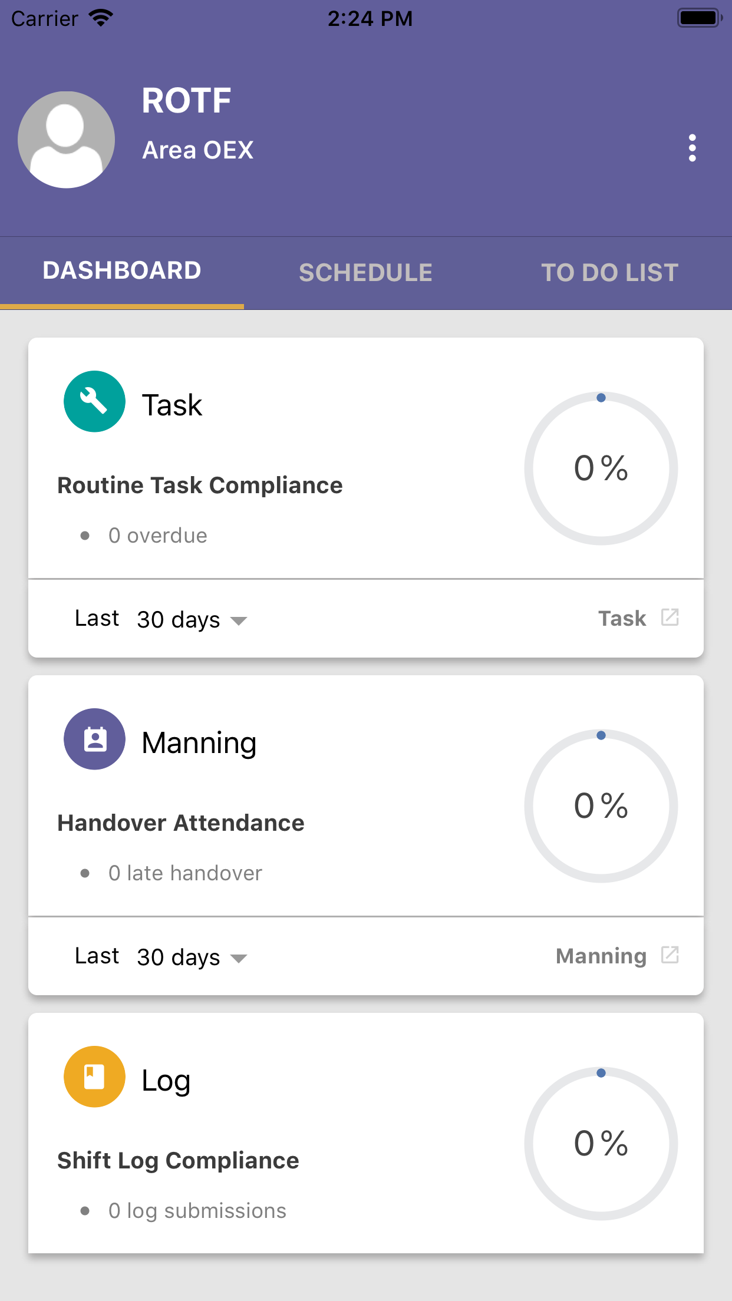Open the three-dot overflow menu
Viewport: 732px width, 1301px height.
point(692,148)
